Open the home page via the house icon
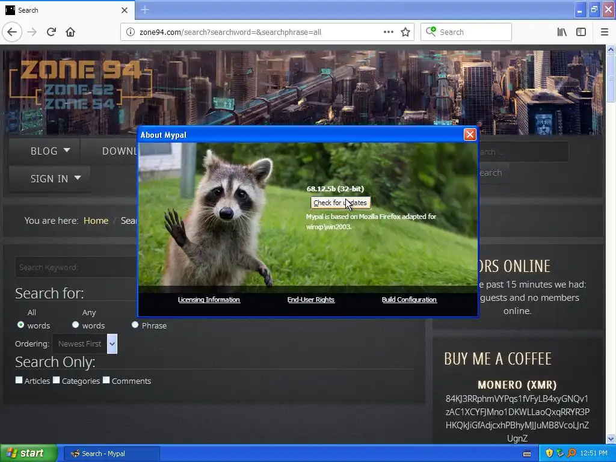 click(70, 32)
